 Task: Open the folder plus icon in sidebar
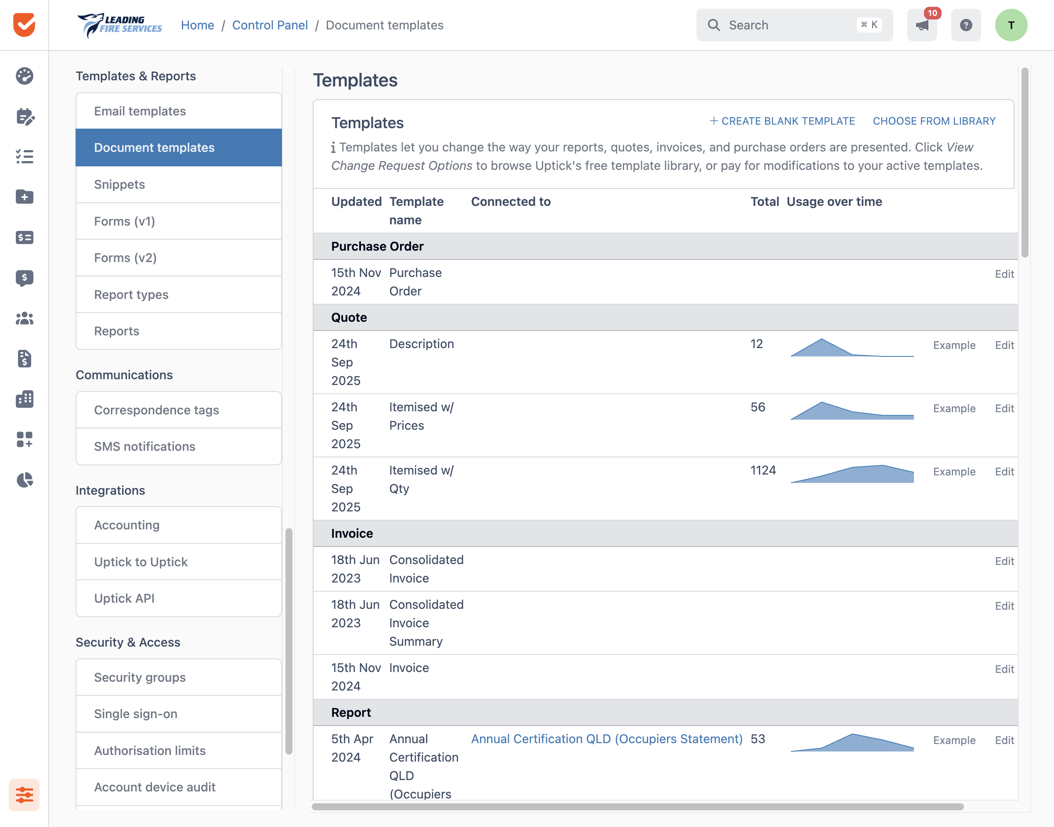(24, 197)
